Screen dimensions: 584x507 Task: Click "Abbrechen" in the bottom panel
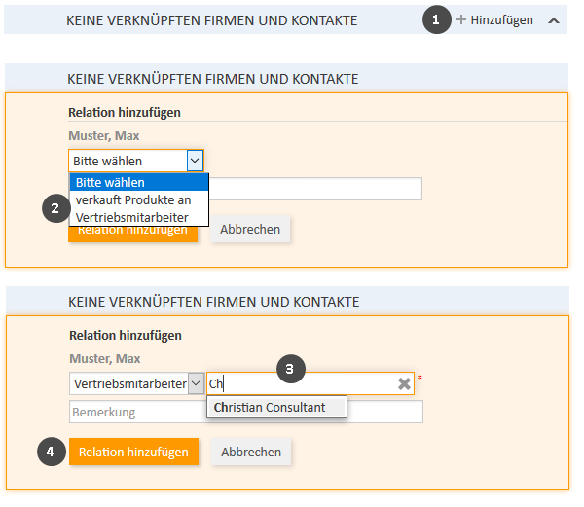coord(251,452)
